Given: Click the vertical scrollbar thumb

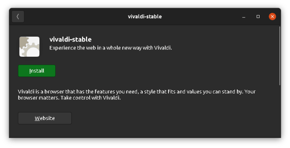Looking at the screenshot, I should click(280, 55).
